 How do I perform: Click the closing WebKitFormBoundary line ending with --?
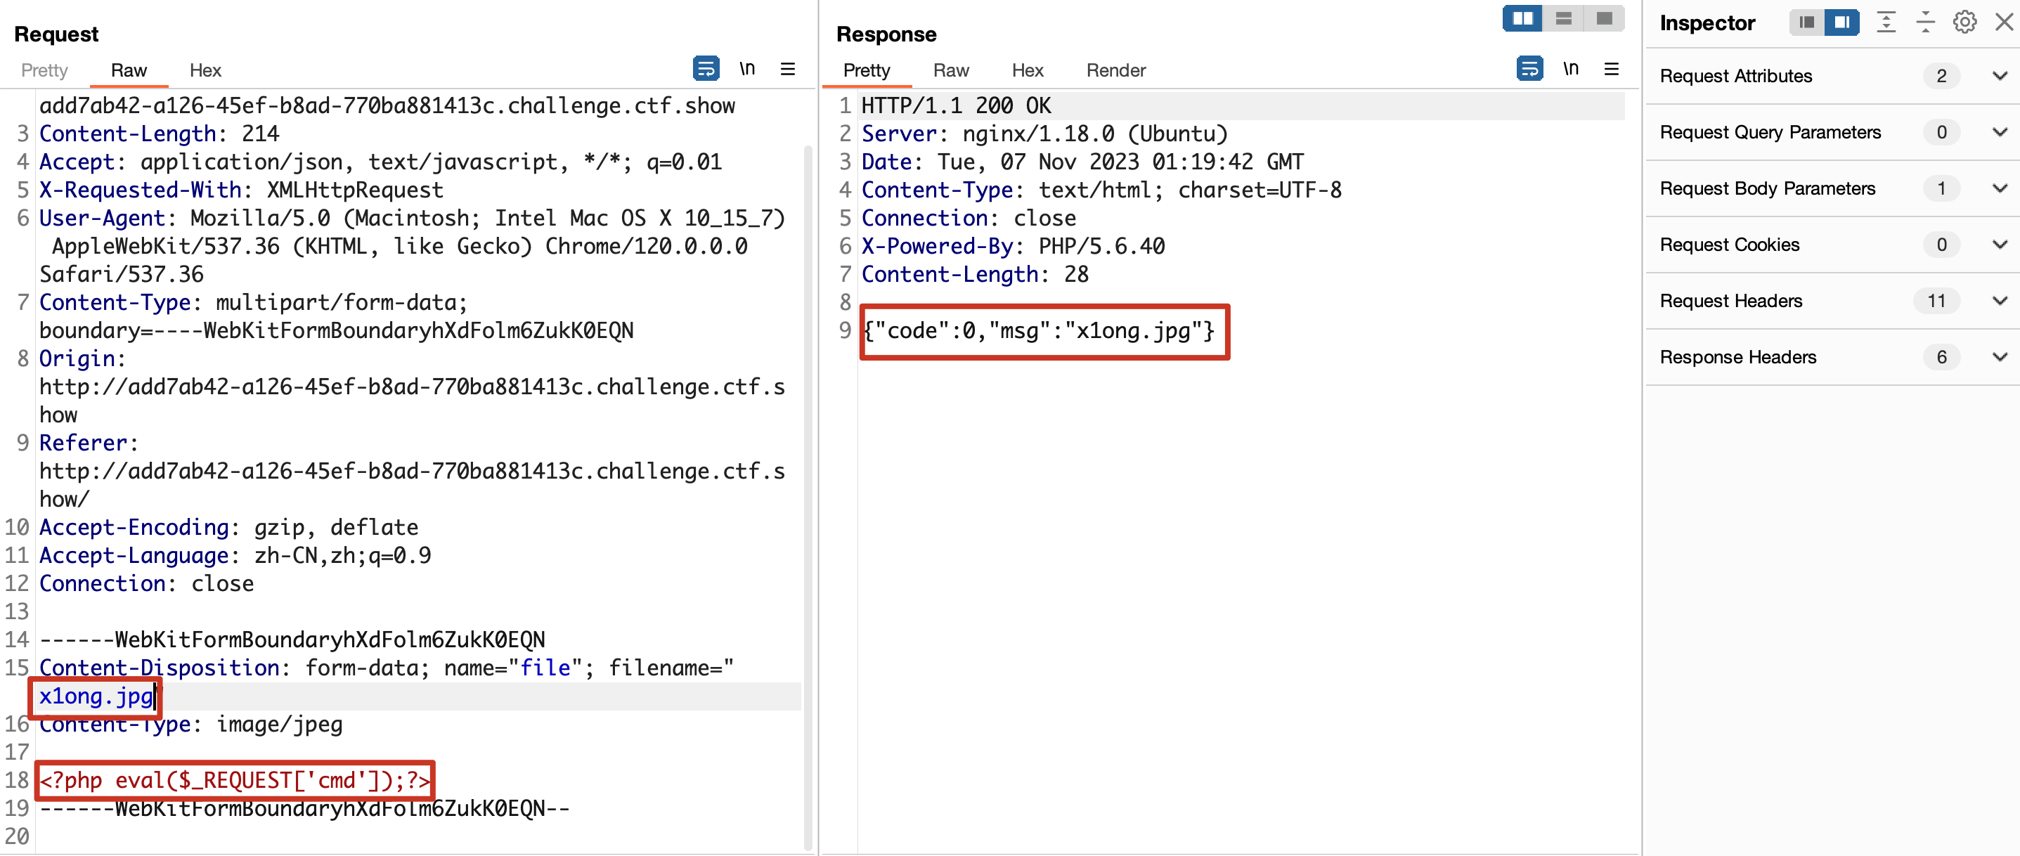coord(304,808)
